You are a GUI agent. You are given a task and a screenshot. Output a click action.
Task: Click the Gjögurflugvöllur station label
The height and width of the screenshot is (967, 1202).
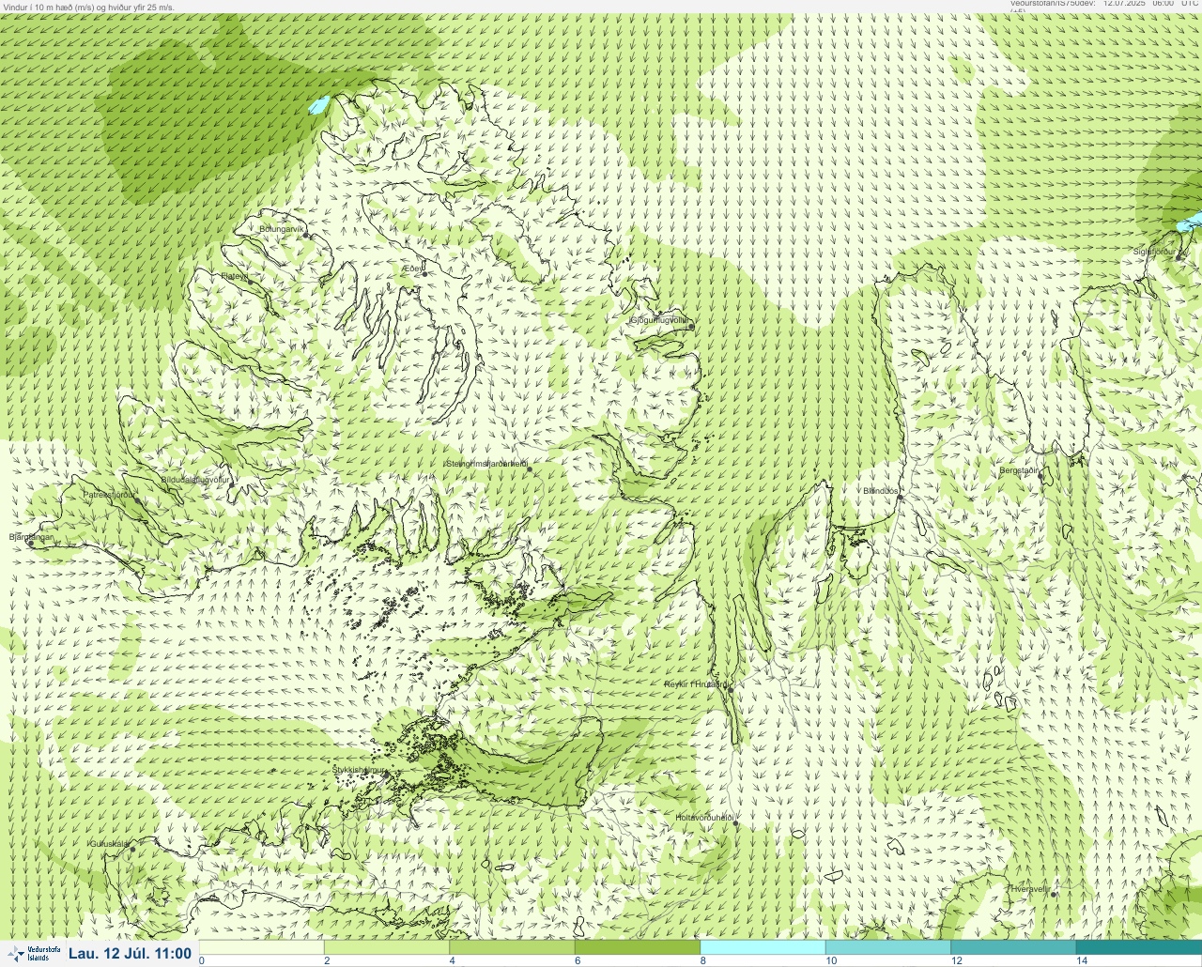pyautogui.click(x=658, y=320)
